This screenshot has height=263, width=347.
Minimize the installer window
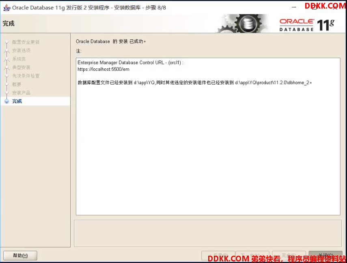coord(294,7)
